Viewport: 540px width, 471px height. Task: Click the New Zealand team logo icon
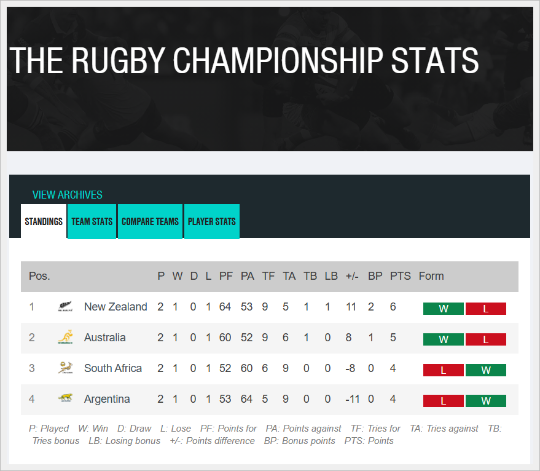point(65,307)
